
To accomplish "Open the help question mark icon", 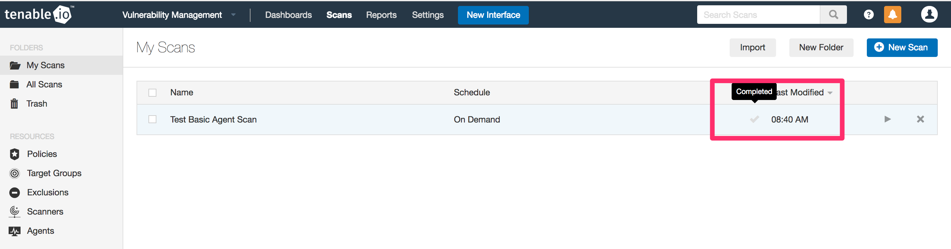I will tap(868, 15).
